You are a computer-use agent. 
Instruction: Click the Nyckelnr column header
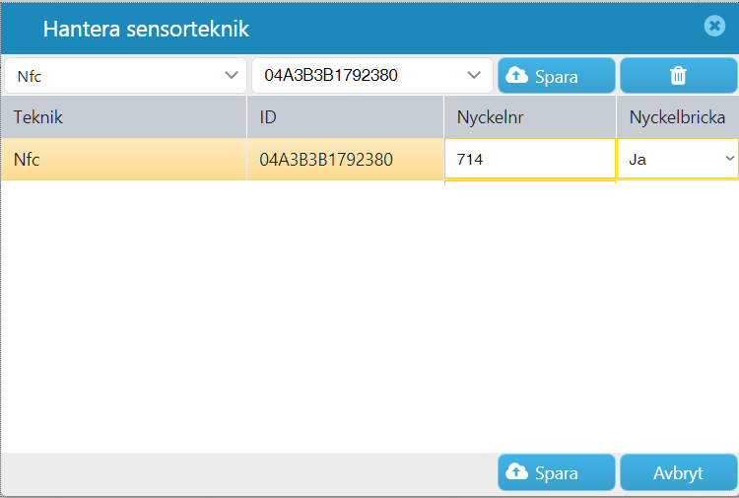click(x=530, y=117)
